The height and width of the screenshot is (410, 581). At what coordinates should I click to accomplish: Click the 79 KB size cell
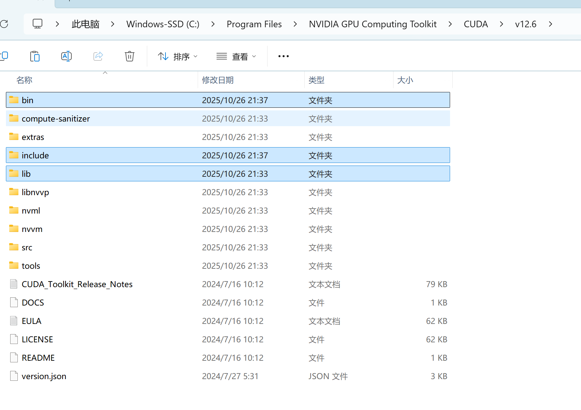(437, 284)
